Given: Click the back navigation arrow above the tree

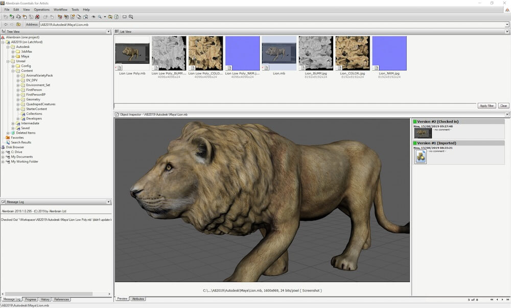Looking at the screenshot, I should (x=5, y=24).
